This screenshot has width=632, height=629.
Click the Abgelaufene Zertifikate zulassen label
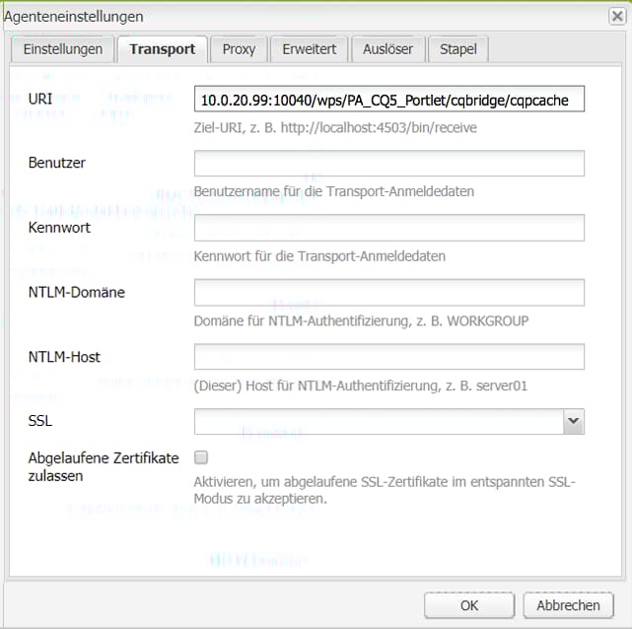[104, 467]
